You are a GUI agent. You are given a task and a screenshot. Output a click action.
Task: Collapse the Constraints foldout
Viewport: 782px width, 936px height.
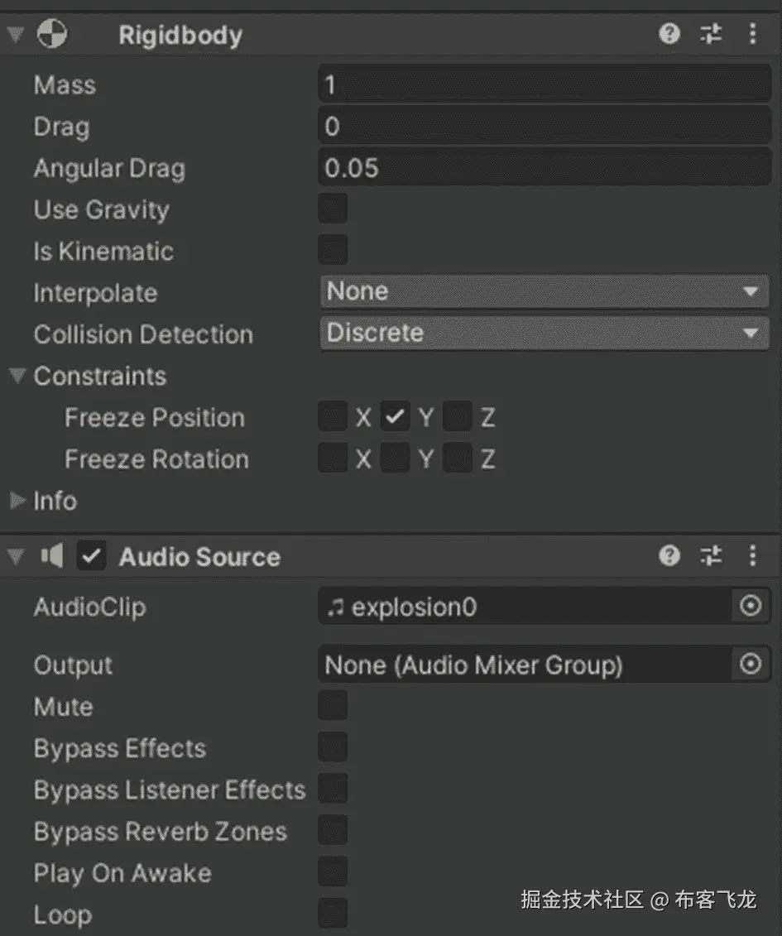[17, 377]
